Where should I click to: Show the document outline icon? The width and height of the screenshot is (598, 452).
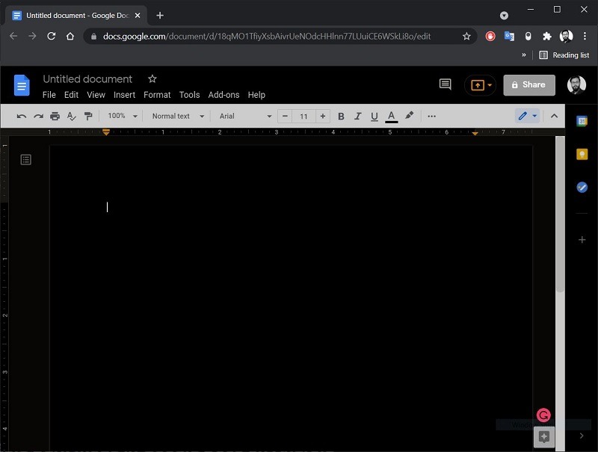point(26,160)
